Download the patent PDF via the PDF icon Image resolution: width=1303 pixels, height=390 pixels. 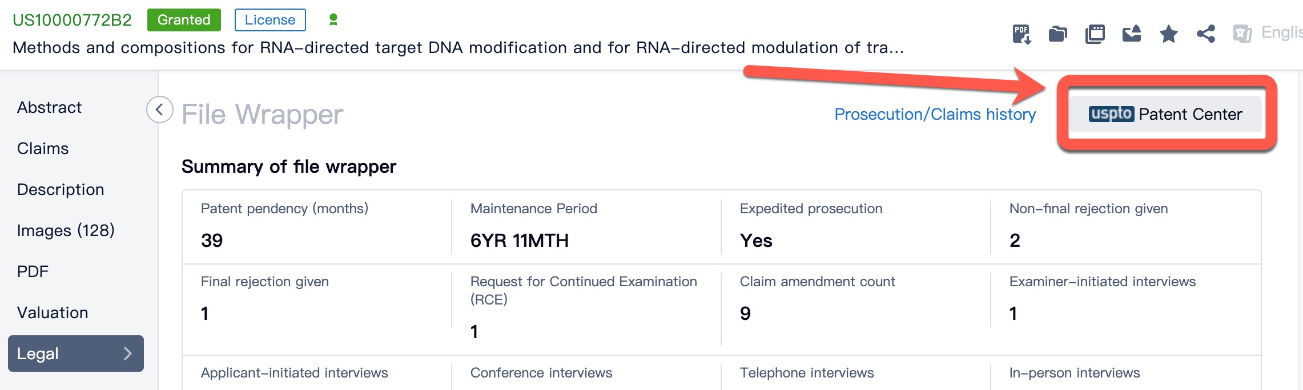pyautogui.click(x=1022, y=34)
